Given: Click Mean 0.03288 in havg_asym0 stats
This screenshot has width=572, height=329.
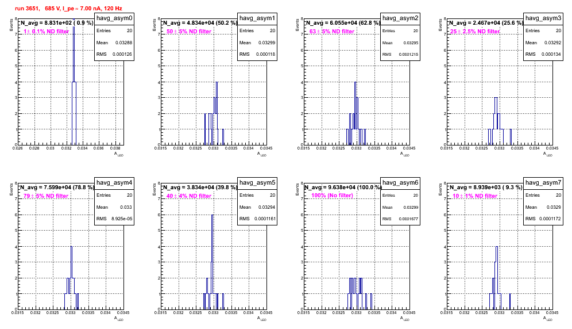Looking at the screenshot, I should coord(114,43).
